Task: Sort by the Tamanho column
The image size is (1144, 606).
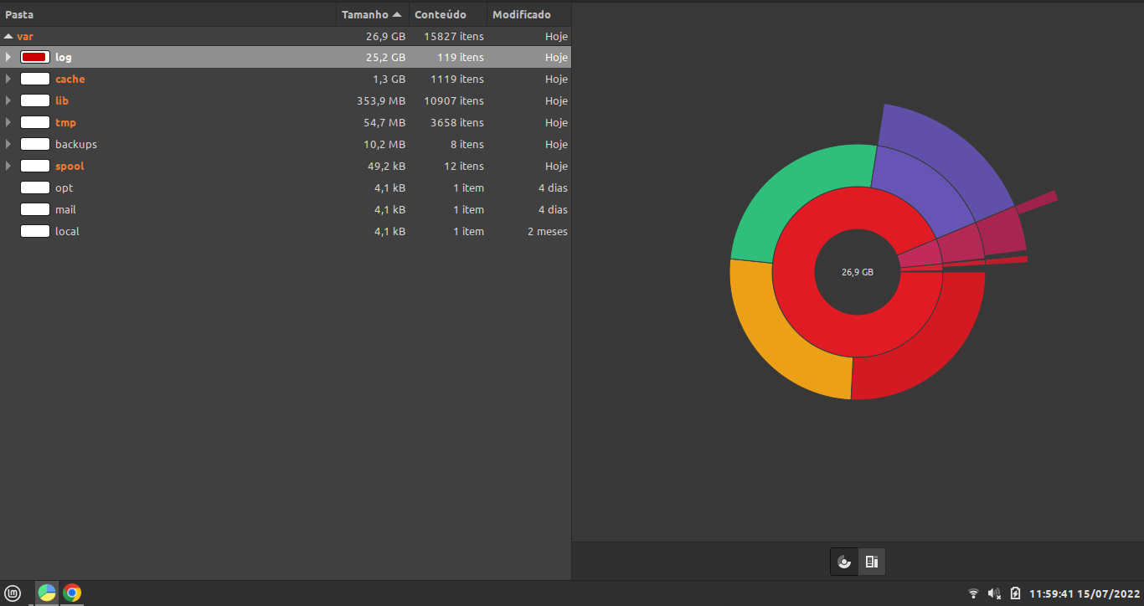Action: tap(372, 14)
